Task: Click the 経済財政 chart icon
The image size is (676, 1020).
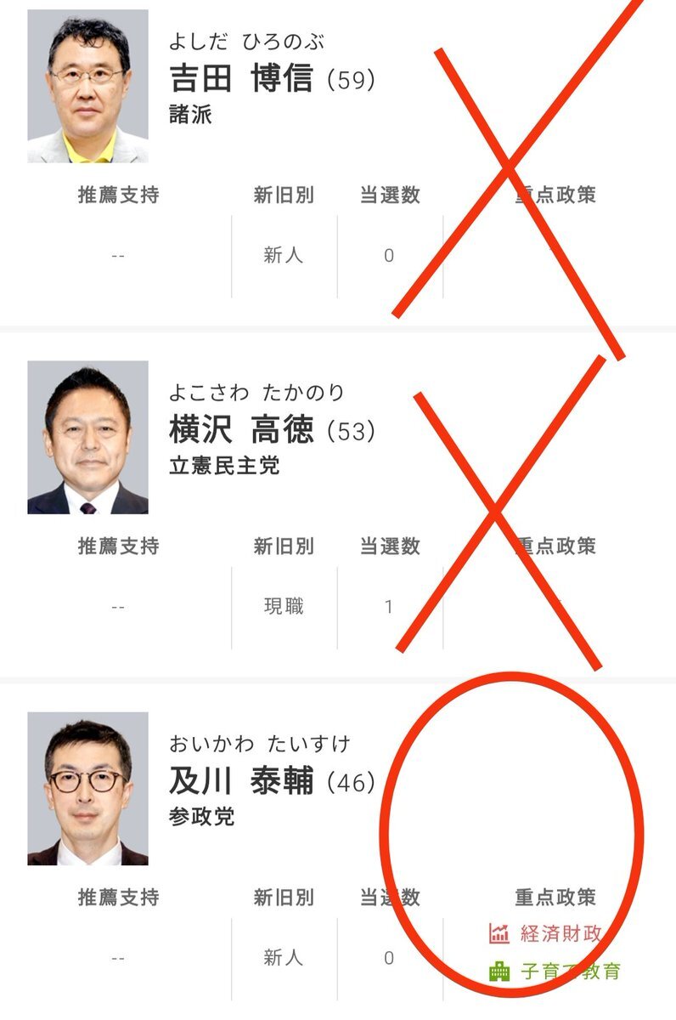Action: click(x=499, y=933)
